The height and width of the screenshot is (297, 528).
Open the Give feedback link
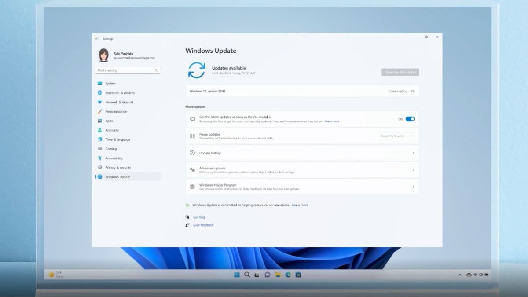pos(203,225)
